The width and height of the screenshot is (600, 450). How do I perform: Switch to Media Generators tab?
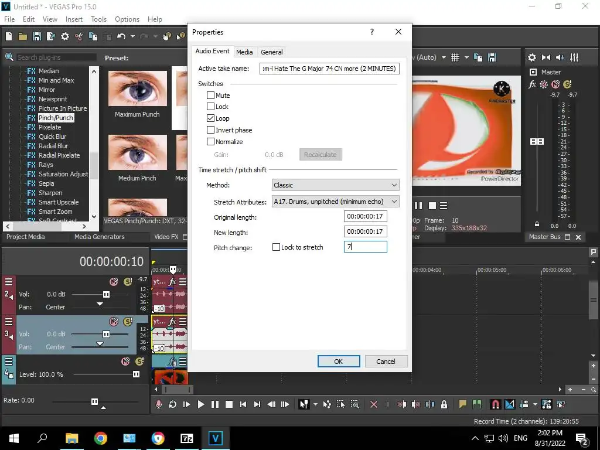click(100, 237)
